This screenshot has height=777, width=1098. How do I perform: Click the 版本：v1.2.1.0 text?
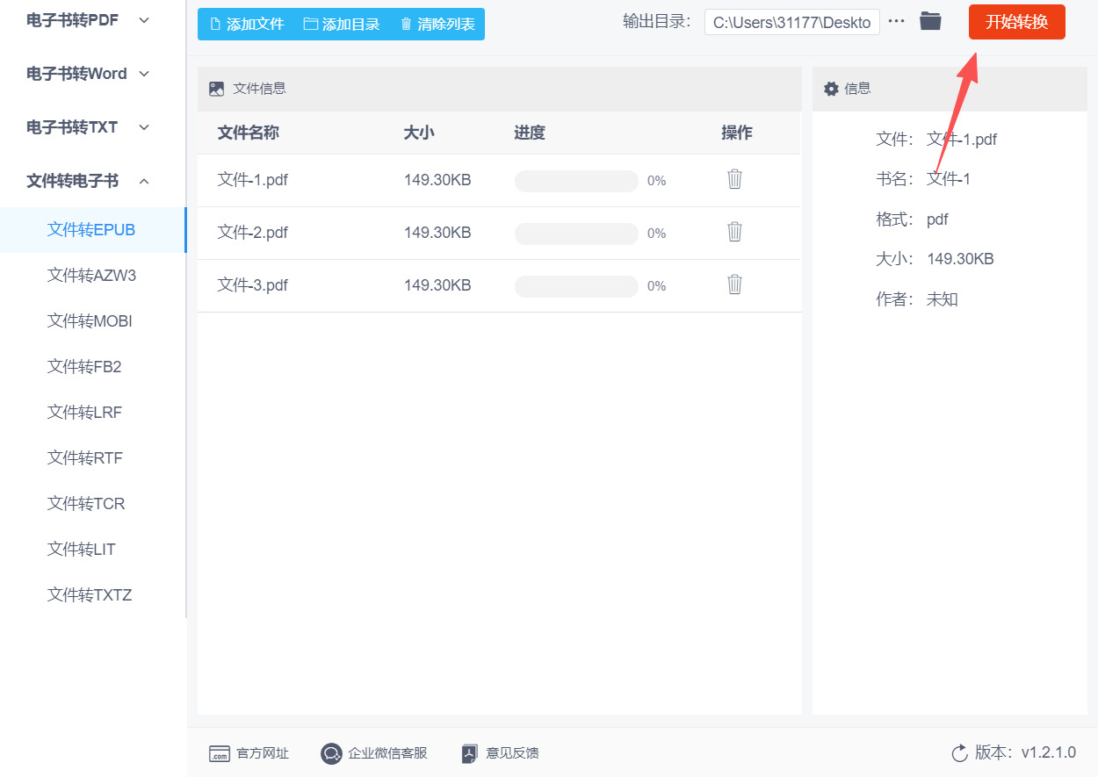1025,753
